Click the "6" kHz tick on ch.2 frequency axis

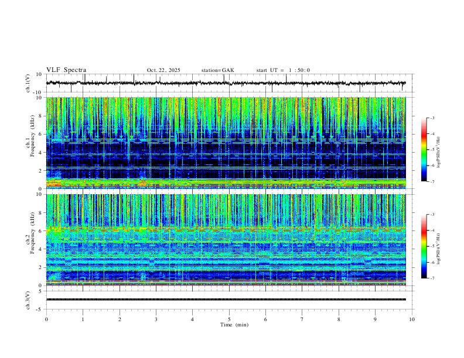pos(41,231)
